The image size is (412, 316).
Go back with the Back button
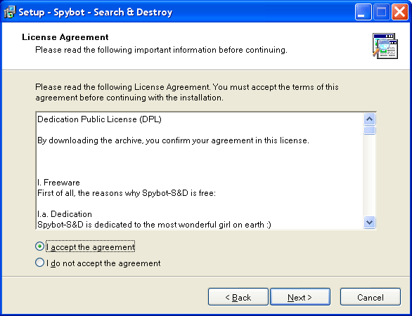point(238,297)
